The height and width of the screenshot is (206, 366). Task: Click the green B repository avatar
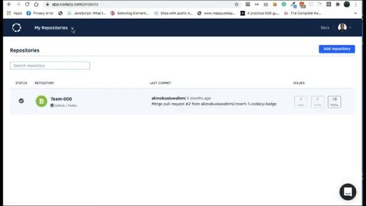coord(41,101)
